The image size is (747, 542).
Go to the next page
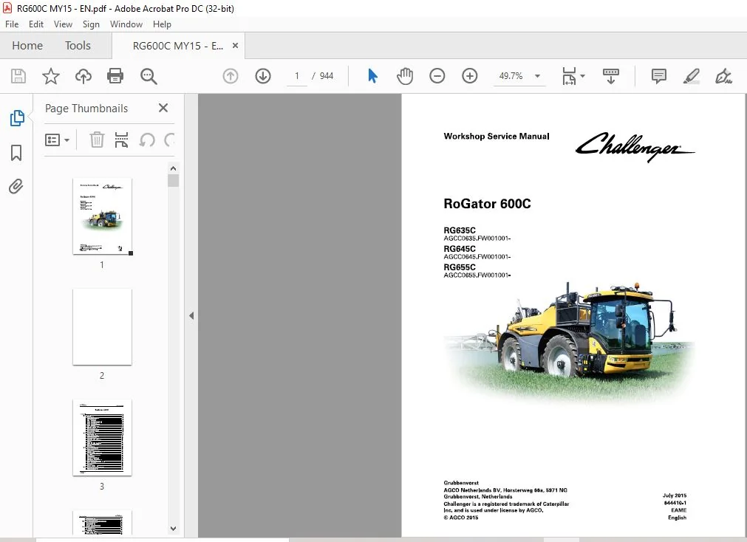(263, 76)
